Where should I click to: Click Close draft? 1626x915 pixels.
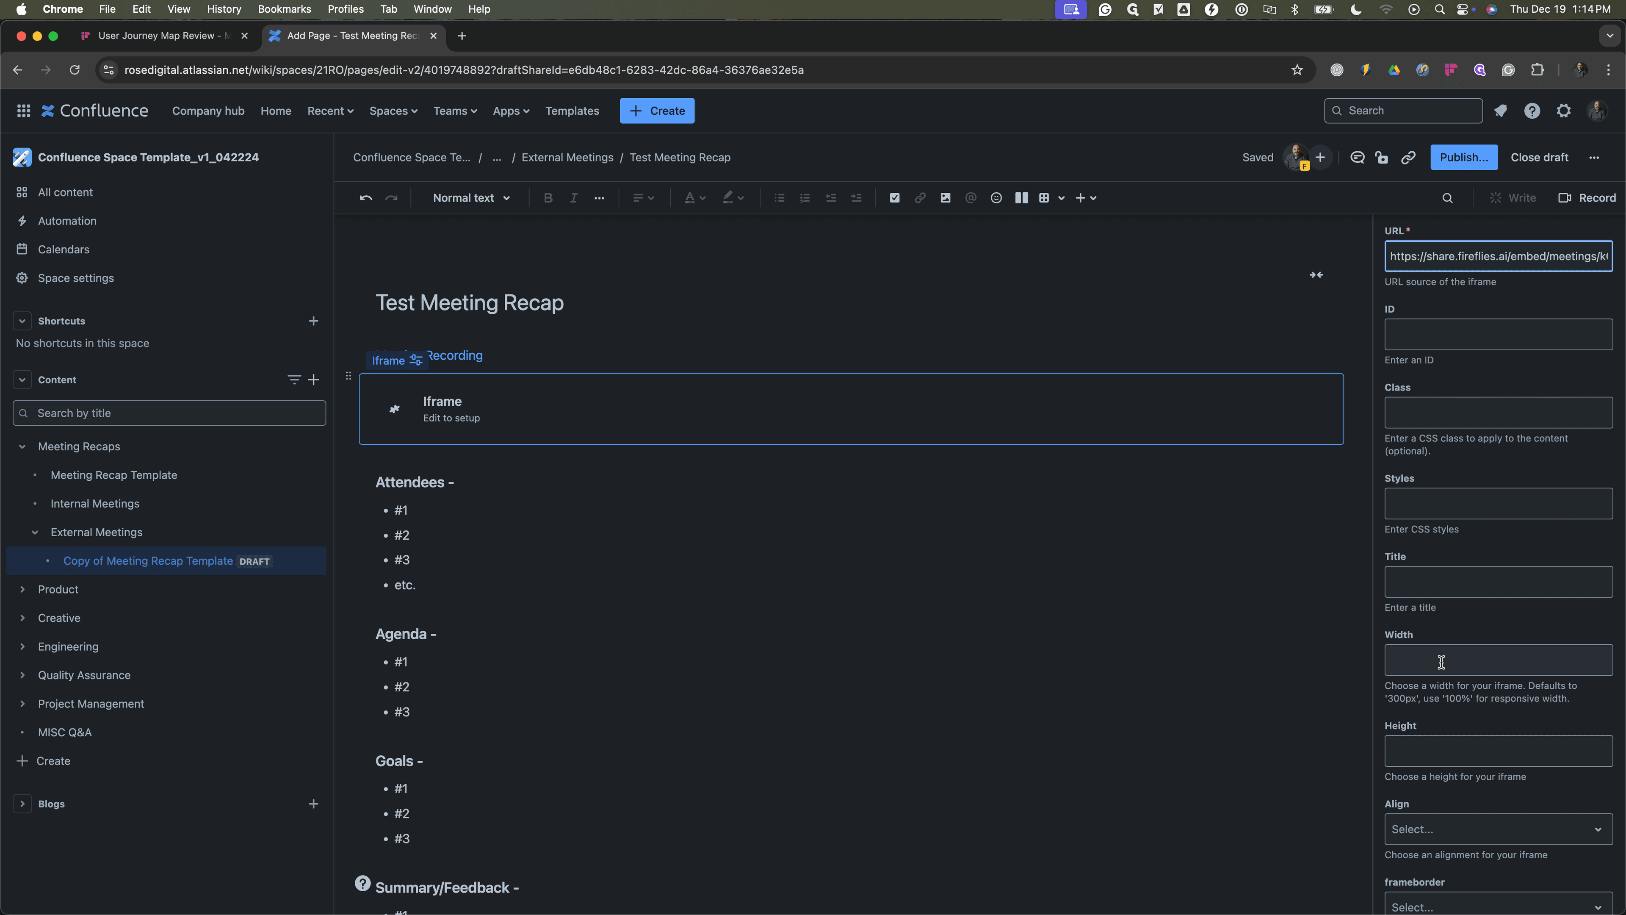point(1539,157)
